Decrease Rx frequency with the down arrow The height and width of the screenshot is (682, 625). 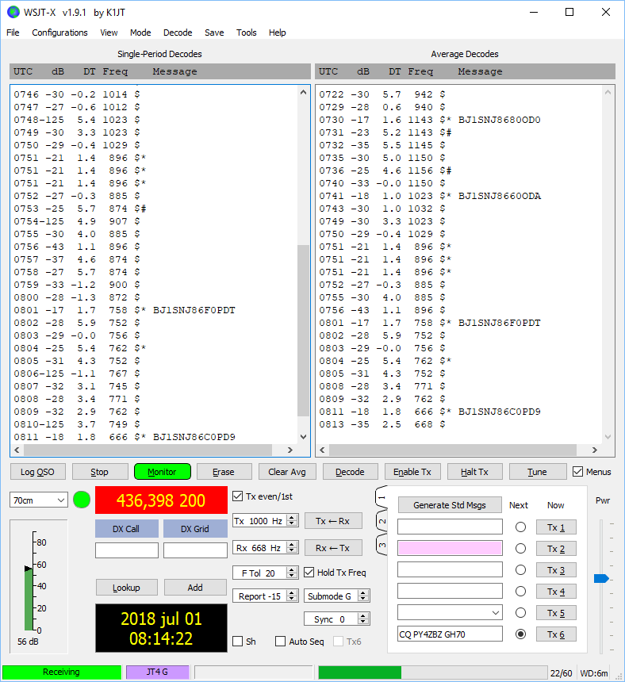[292, 551]
